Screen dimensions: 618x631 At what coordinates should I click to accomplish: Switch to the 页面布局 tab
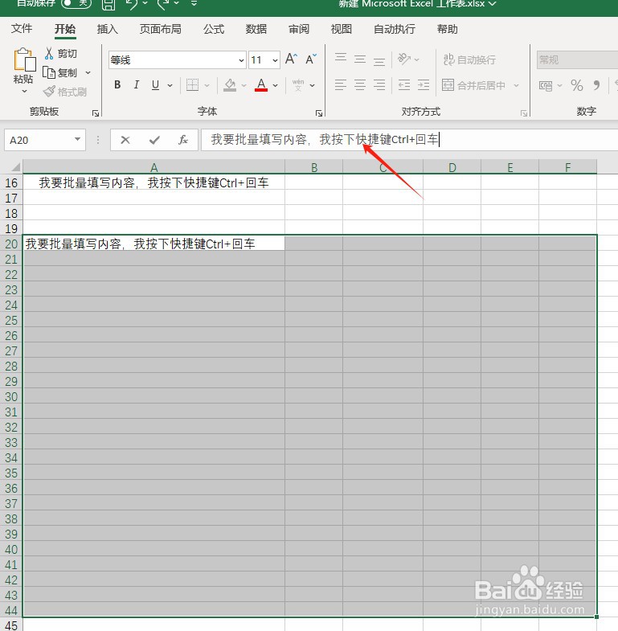point(160,29)
